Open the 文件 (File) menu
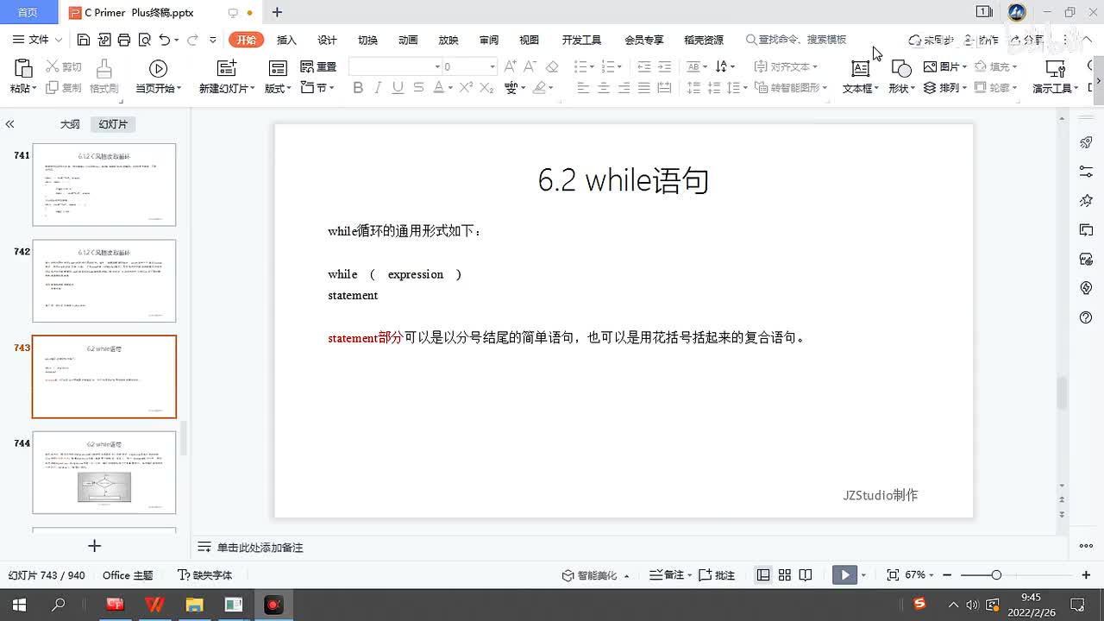Viewport: 1104px width, 621px height. click(x=36, y=40)
